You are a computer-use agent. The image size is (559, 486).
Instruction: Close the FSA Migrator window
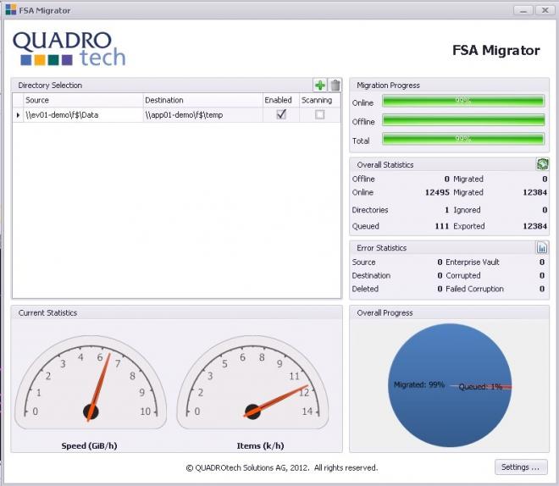coord(545,10)
